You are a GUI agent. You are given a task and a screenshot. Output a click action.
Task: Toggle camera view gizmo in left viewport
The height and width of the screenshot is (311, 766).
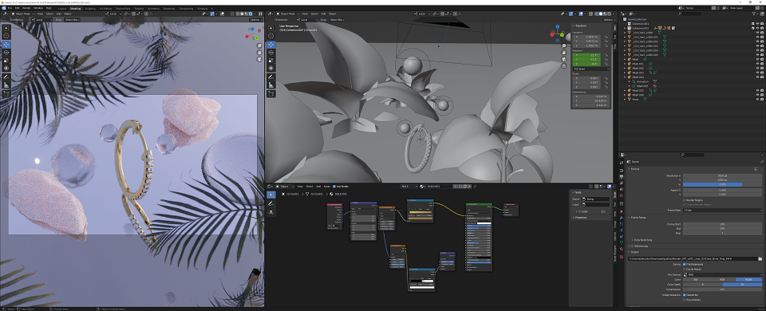point(259,59)
